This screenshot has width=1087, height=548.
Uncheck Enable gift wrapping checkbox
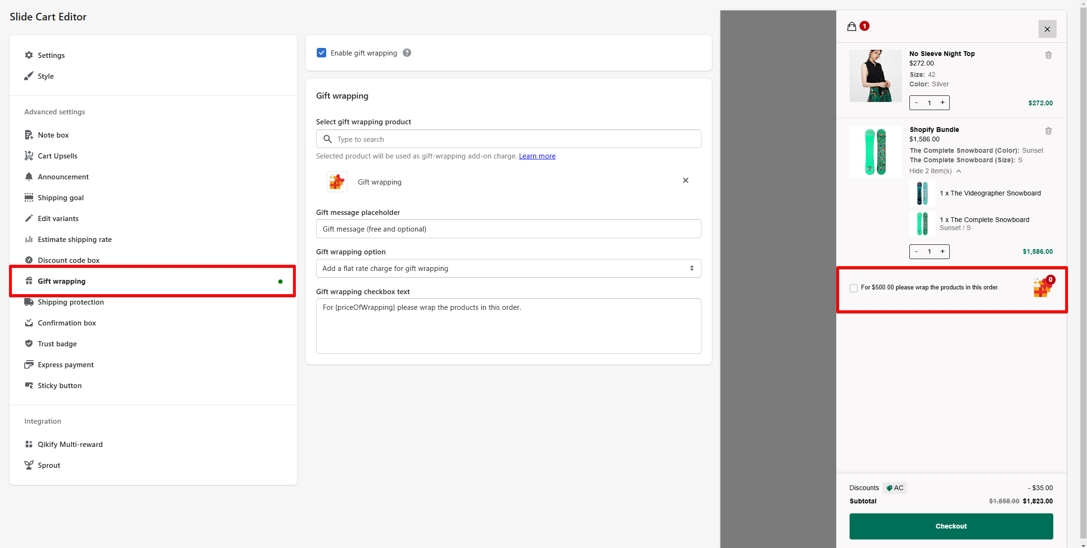pos(321,53)
